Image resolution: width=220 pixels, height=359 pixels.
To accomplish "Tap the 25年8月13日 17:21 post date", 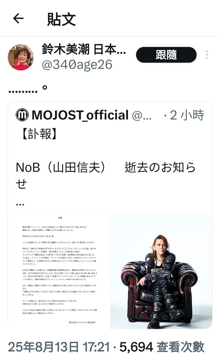I will tap(59, 347).
